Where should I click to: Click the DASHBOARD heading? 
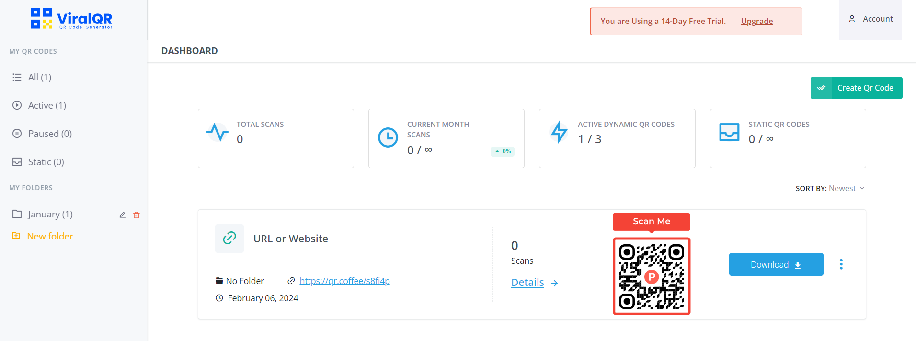pos(189,51)
